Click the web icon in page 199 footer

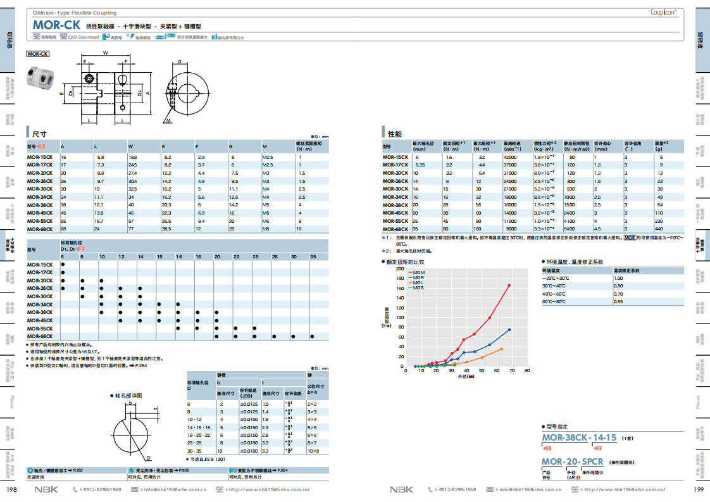575,489
